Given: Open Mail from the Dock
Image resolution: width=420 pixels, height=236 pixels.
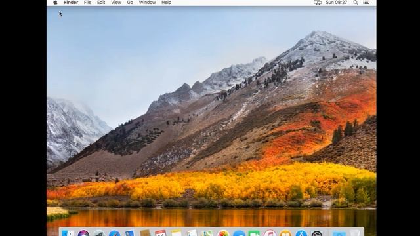Looking at the screenshot, I should tap(130, 233).
